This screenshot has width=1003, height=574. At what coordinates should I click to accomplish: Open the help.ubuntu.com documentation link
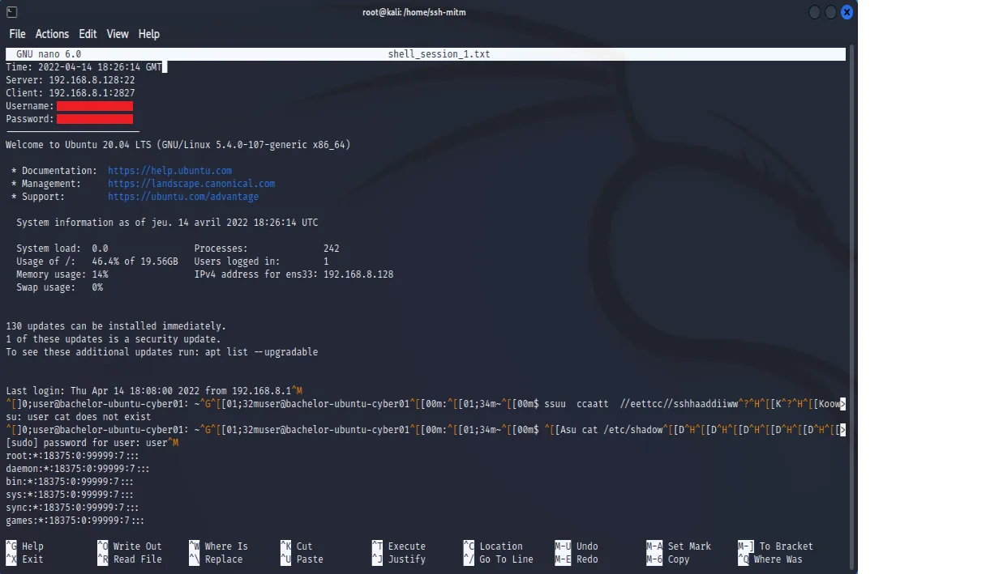pos(169,171)
